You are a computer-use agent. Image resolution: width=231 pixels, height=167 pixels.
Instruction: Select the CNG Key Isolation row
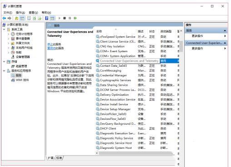[x=137, y=46]
